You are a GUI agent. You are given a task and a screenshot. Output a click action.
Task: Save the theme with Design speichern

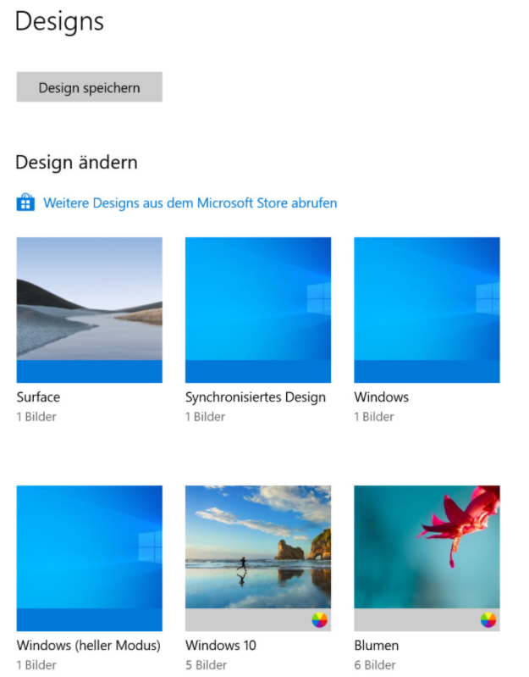[x=89, y=87]
